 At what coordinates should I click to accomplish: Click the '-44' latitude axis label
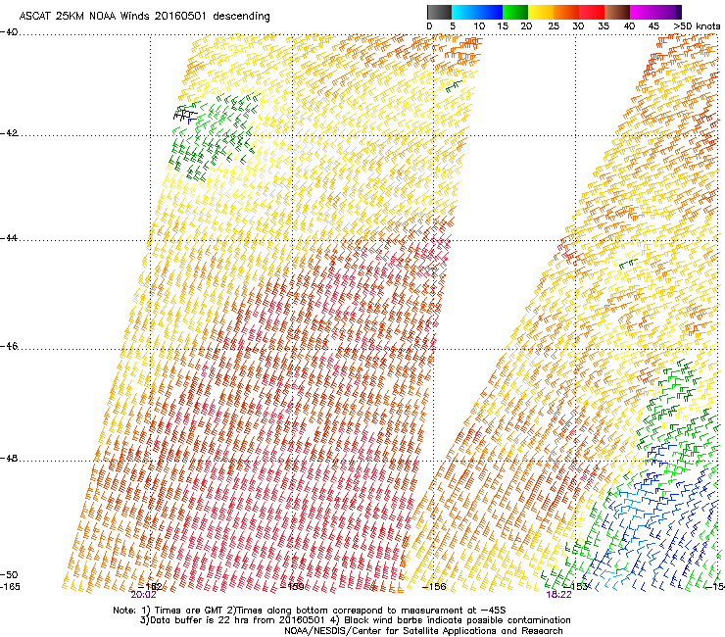pyautogui.click(x=9, y=238)
